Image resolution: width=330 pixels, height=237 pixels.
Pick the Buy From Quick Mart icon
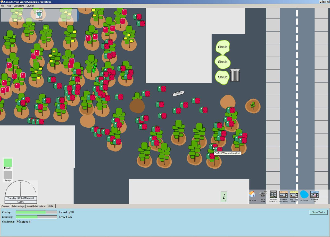point(284,194)
